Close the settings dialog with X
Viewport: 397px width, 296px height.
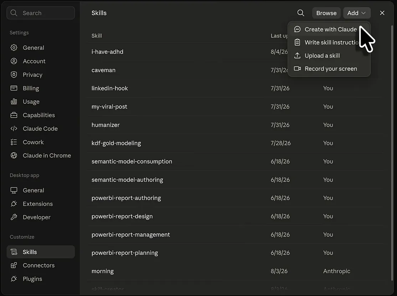click(382, 13)
